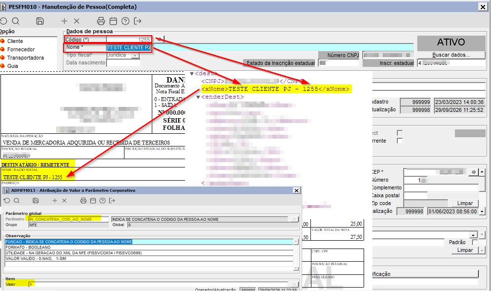Open help icon in ADMFM013 toolbar
The image size is (491, 291).
click(102, 201)
